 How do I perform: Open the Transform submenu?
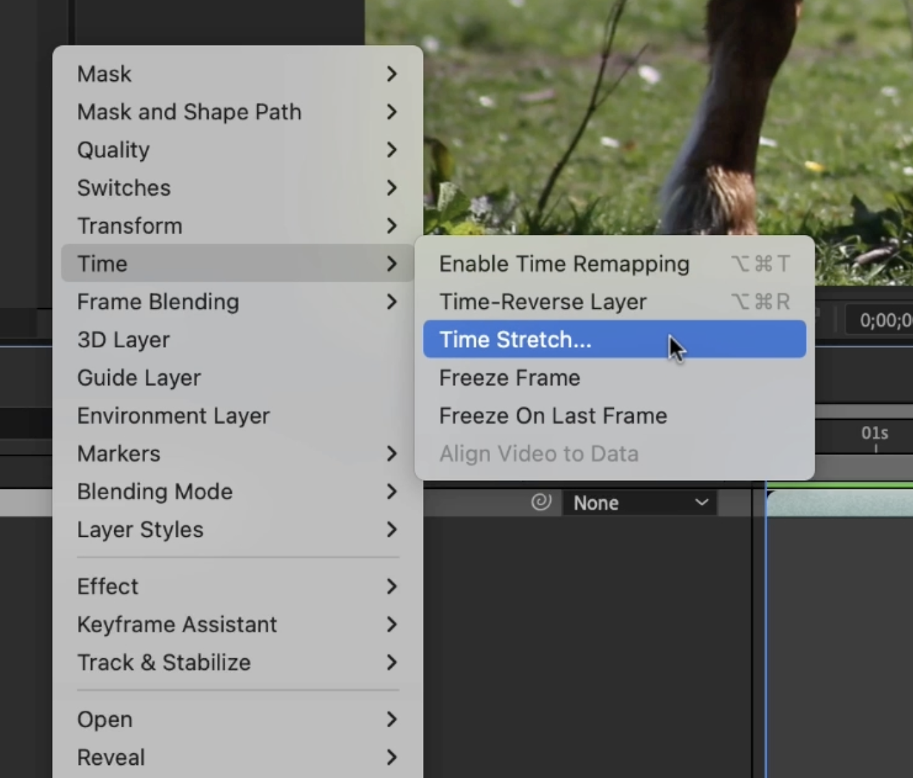click(x=237, y=226)
